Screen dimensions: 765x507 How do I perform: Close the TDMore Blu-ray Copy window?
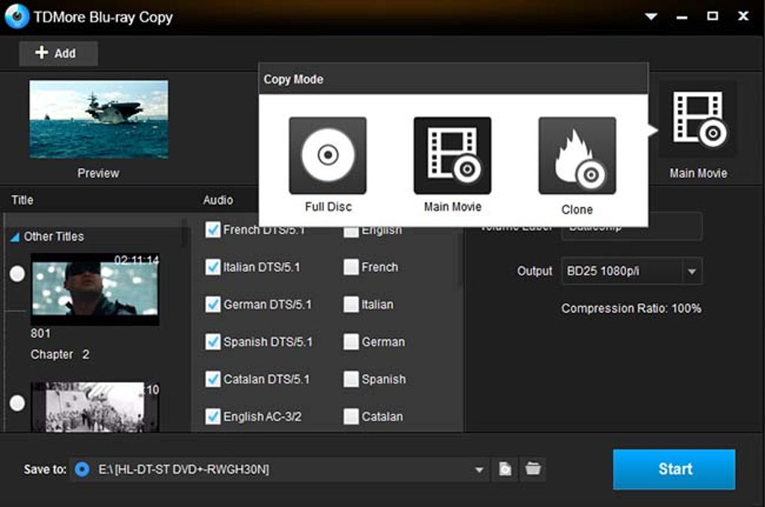click(x=743, y=16)
